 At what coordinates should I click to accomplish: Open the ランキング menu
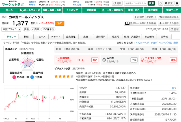72,10
